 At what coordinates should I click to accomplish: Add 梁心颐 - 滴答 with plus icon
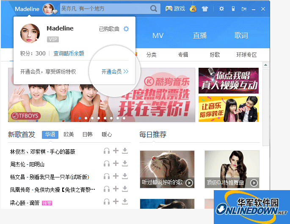116,201
